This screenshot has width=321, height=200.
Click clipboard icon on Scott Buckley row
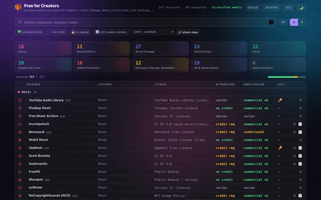[x=300, y=155]
